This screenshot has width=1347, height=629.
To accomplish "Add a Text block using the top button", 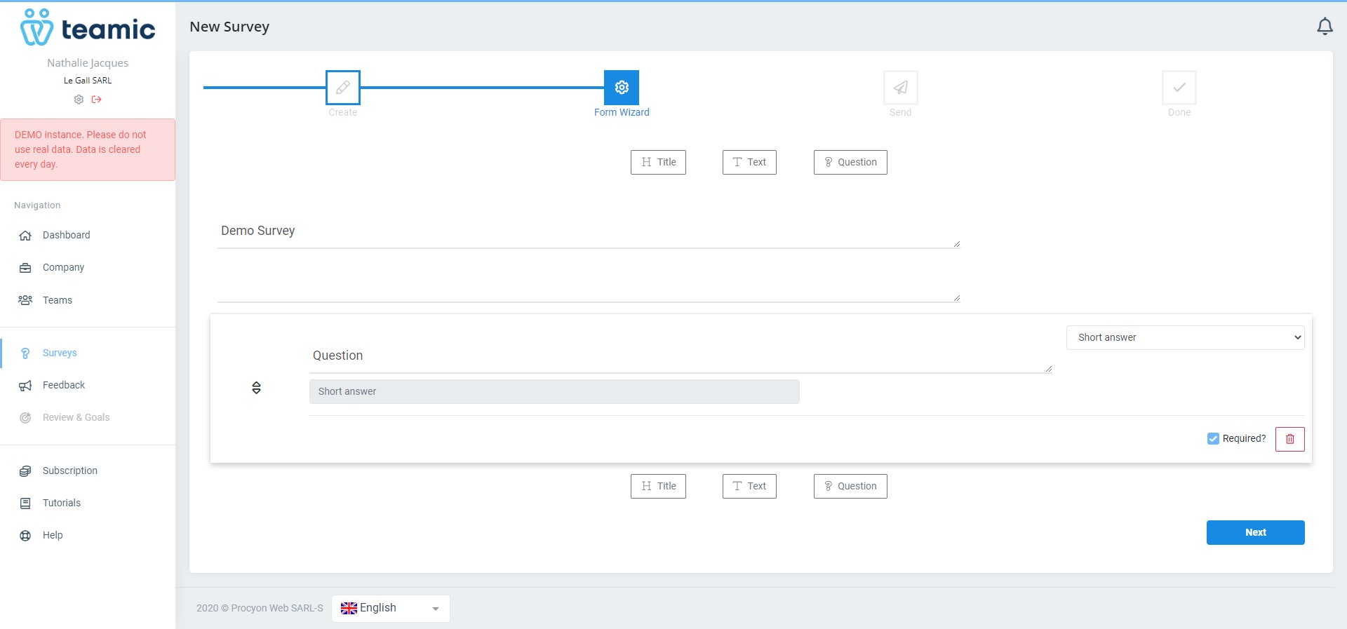I will point(749,162).
